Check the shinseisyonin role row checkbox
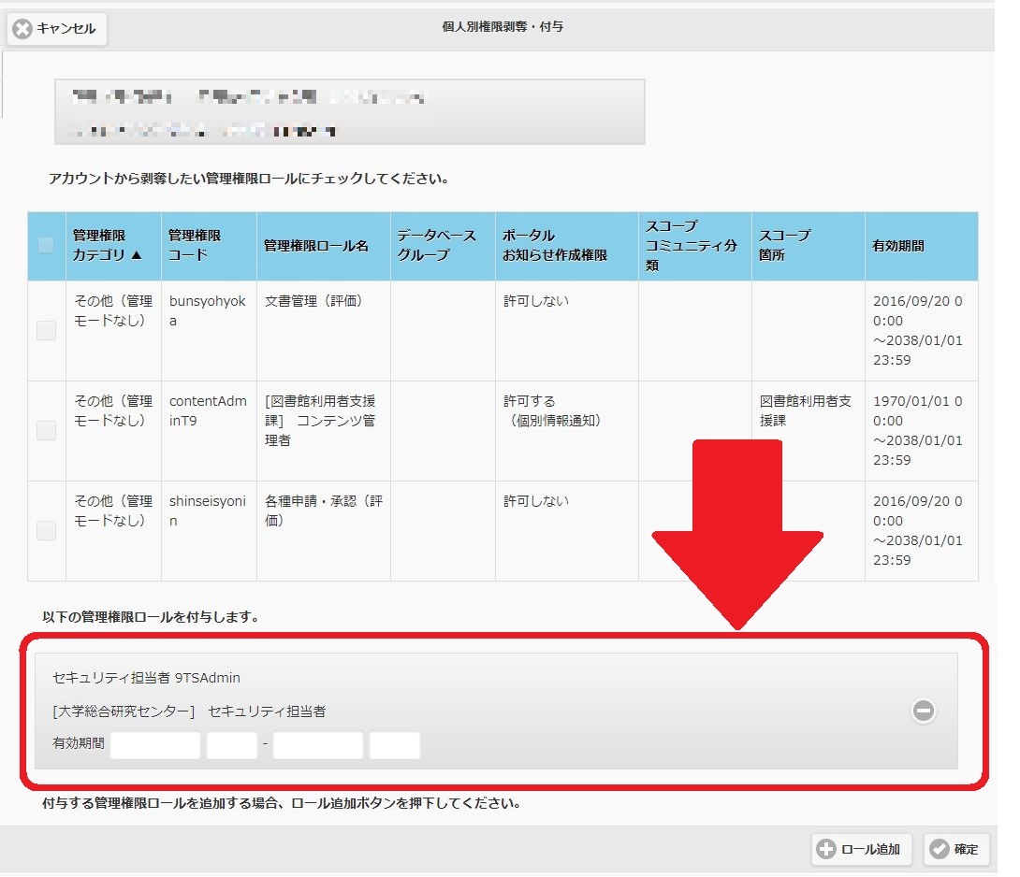Viewport: 1020px width, 877px height. 46,530
